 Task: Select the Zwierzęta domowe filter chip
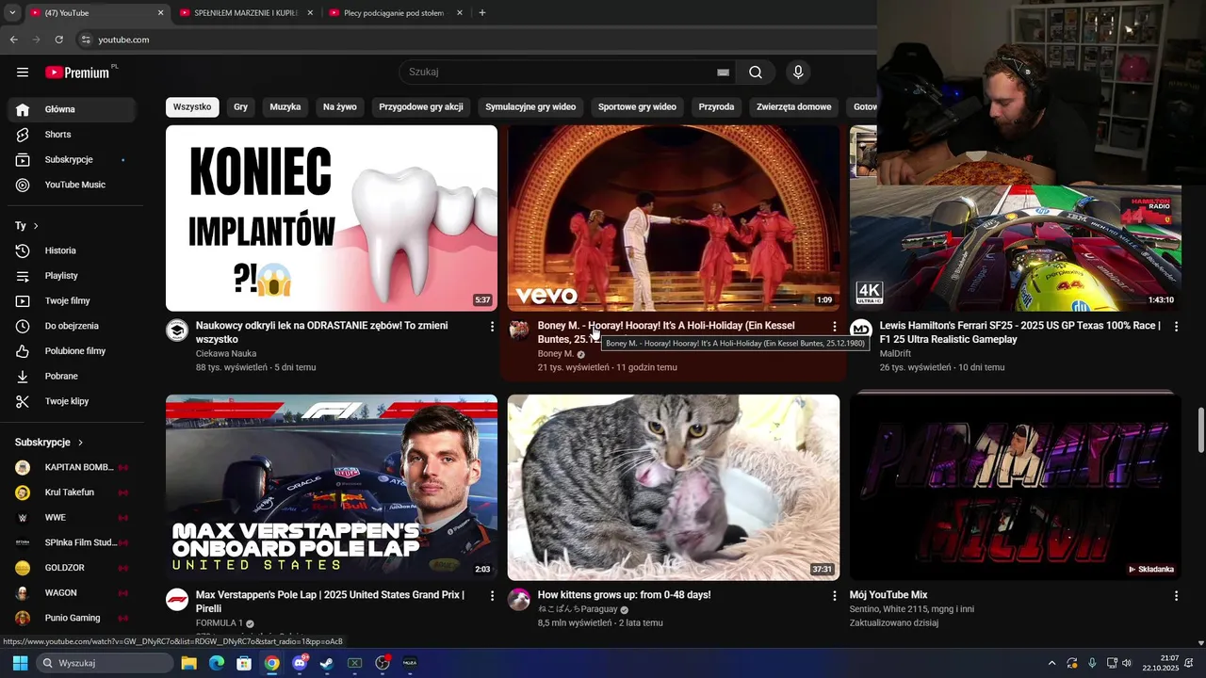[793, 107]
